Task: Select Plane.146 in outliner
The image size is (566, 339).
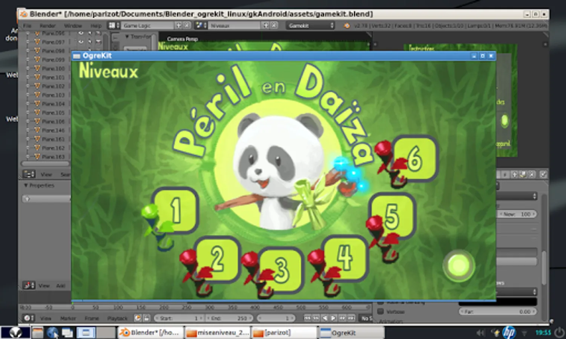Action: pos(53,130)
